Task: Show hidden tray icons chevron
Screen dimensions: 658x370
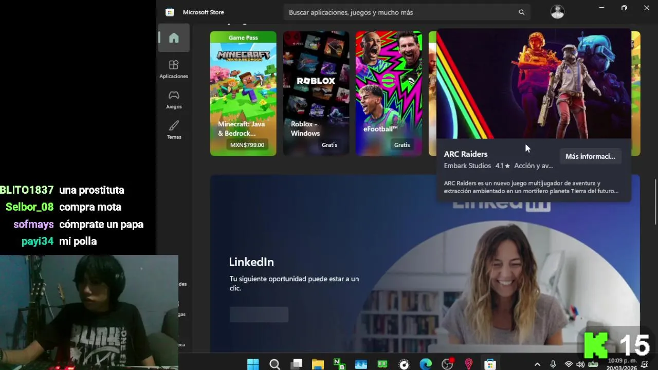Action: [537, 364]
